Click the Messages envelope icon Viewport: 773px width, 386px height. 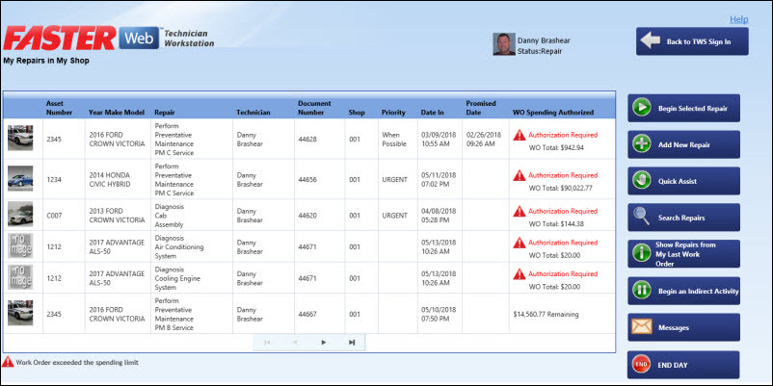tap(642, 327)
